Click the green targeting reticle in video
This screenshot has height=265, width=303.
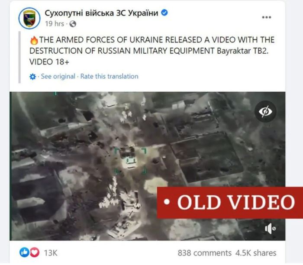tap(131, 161)
